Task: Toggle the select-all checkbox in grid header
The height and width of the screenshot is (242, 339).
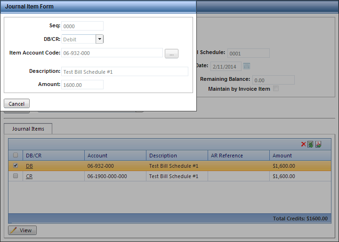Action: (16, 155)
